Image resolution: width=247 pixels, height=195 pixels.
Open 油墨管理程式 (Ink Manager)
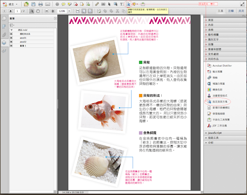coord(217,96)
